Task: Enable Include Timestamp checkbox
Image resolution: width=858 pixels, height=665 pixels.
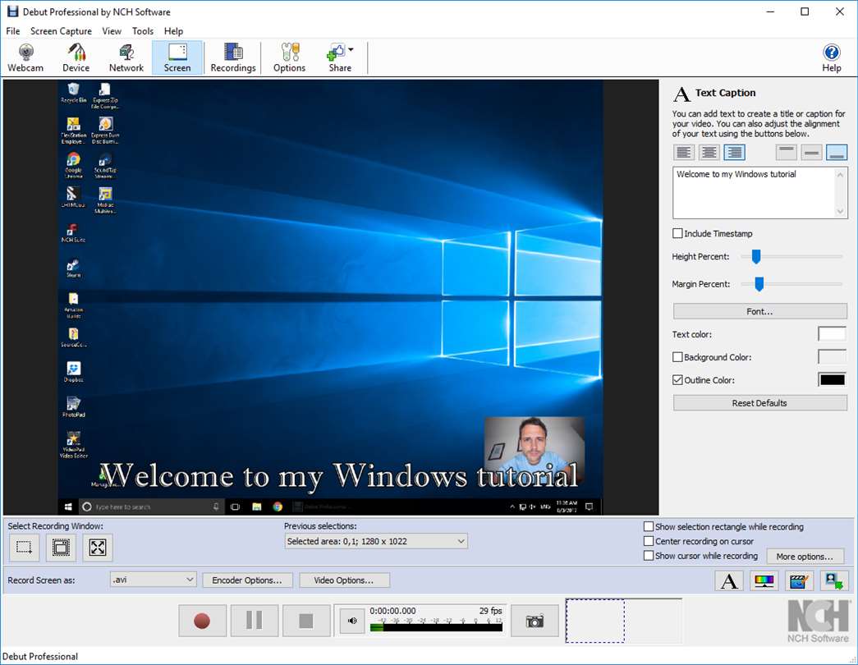Action: 677,233
